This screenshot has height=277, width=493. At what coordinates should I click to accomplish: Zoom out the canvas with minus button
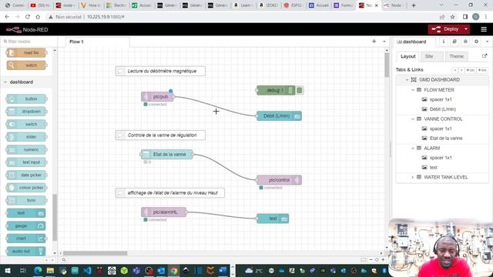(371, 260)
